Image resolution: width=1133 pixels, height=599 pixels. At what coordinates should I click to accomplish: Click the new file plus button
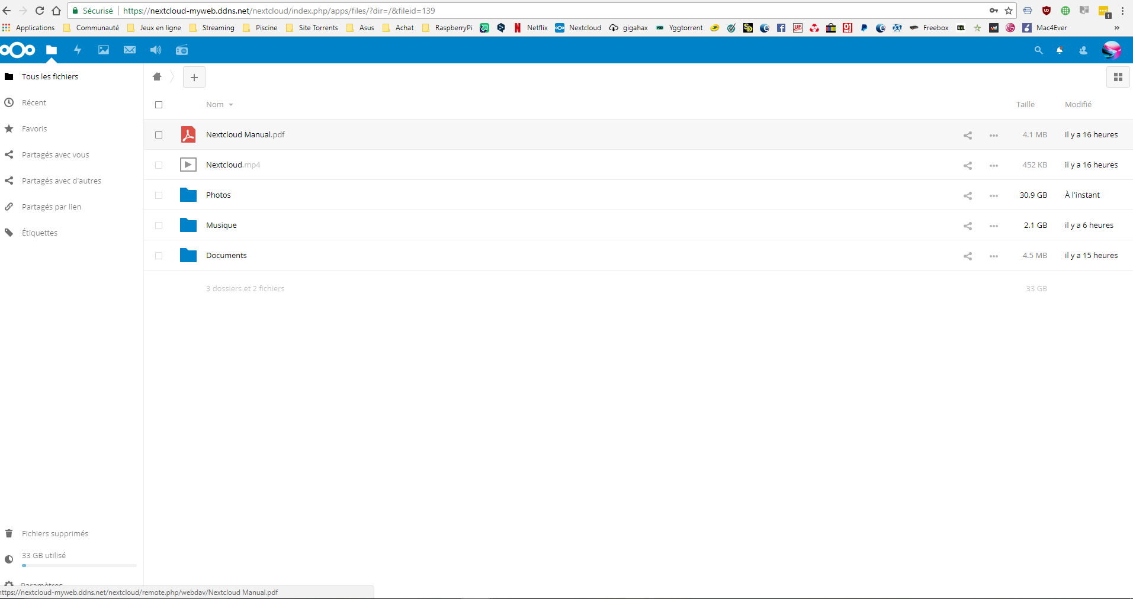coord(194,77)
